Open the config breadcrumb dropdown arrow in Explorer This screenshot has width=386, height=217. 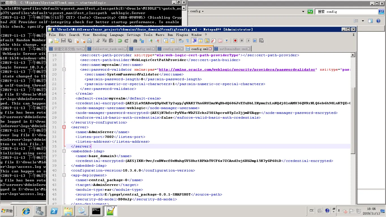pyautogui.click(x=203, y=11)
